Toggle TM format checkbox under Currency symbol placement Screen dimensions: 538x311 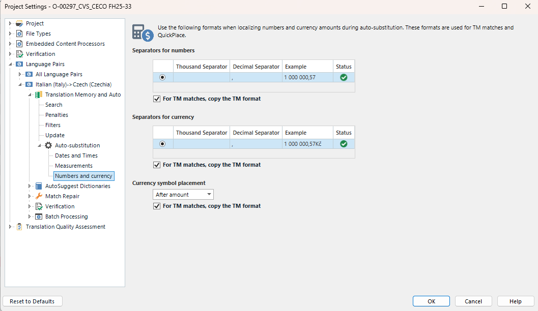pyautogui.click(x=157, y=206)
